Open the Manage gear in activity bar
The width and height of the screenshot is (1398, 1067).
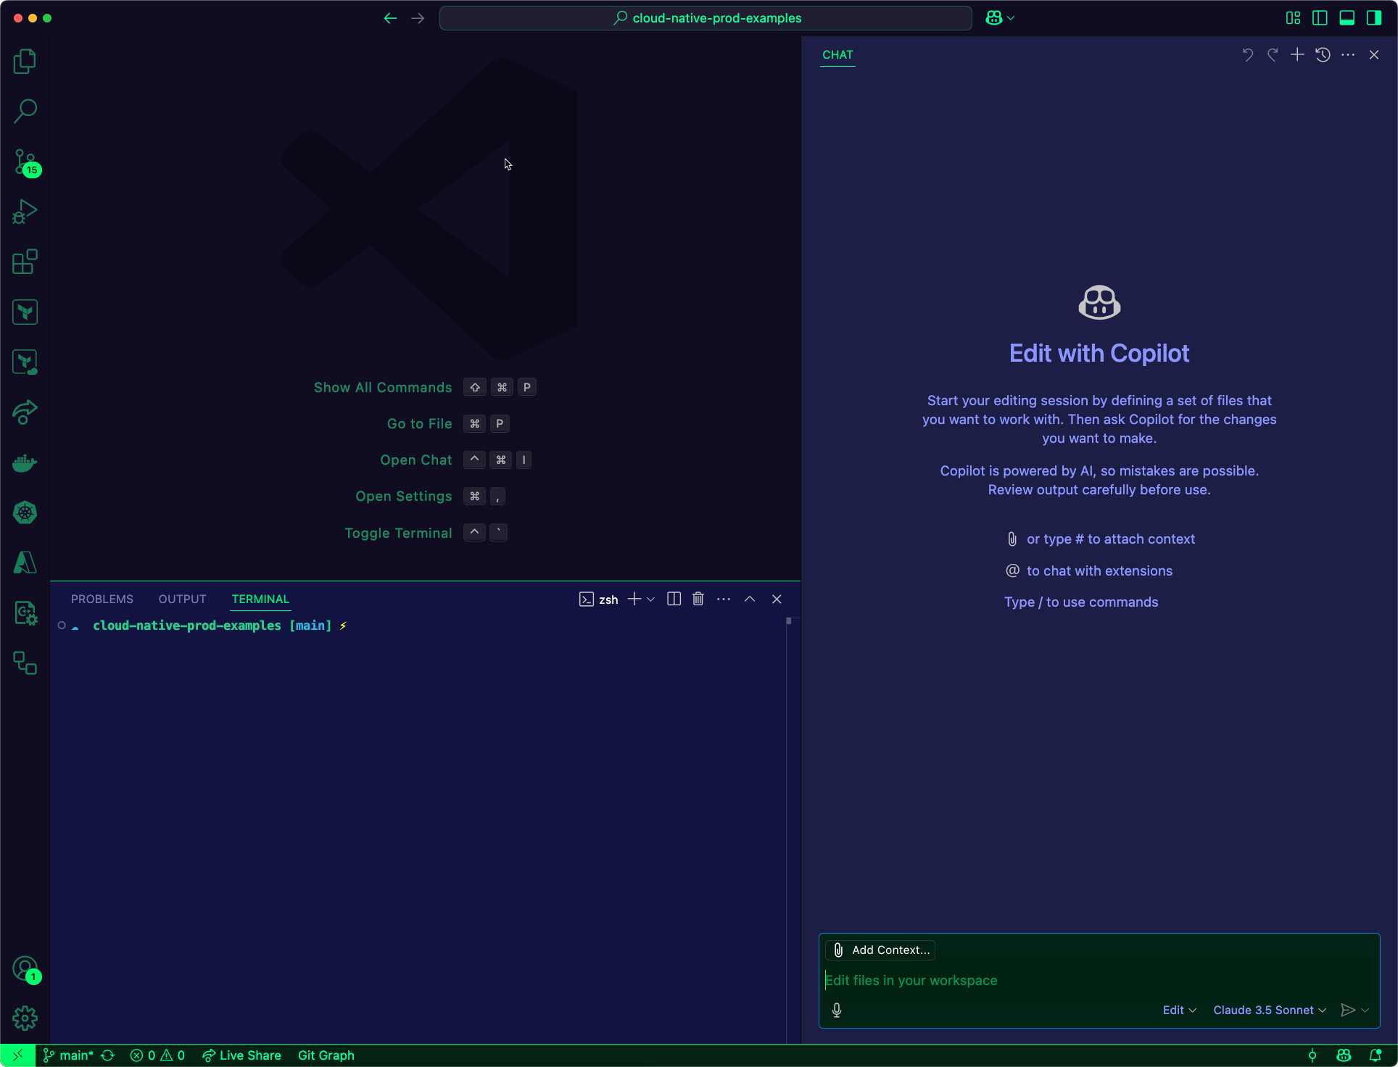pyautogui.click(x=25, y=1018)
